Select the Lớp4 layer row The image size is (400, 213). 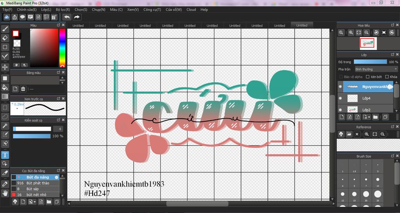point(365,98)
